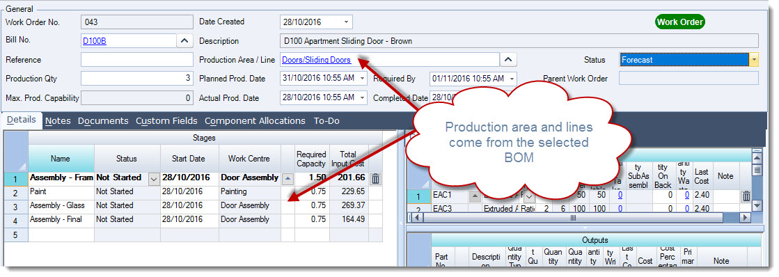Select the EAC3 input part cell
Viewport: 779px width, 277px height.
pyautogui.click(x=450, y=209)
